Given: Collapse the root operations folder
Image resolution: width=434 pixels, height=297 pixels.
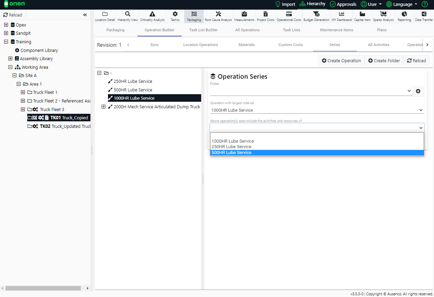Looking at the screenshot, I should tap(99, 73).
